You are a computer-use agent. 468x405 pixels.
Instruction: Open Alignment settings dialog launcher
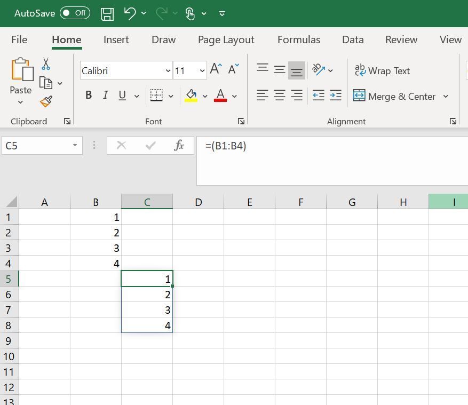(453, 121)
